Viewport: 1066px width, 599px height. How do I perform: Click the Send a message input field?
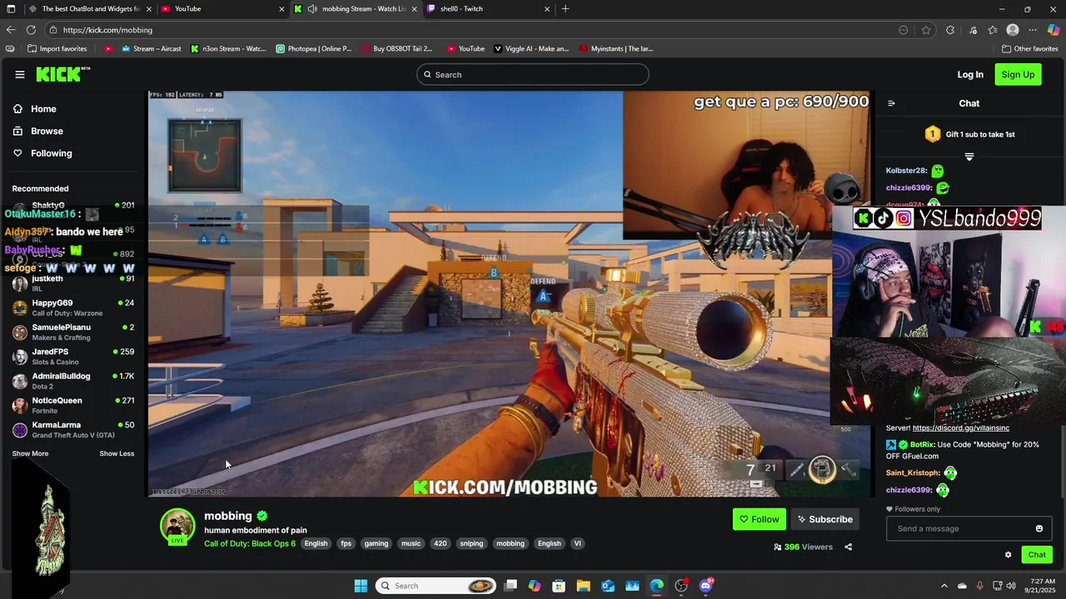pos(969,528)
